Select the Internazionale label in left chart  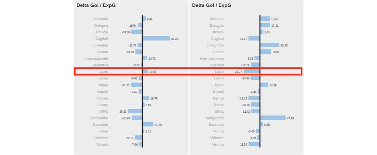pyautogui.click(x=96, y=58)
